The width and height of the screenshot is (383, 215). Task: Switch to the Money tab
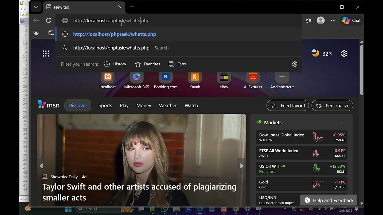(x=144, y=105)
